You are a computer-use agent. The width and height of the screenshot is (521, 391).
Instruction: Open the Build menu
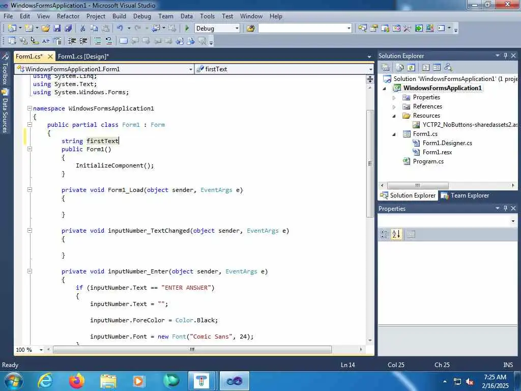[x=119, y=16]
